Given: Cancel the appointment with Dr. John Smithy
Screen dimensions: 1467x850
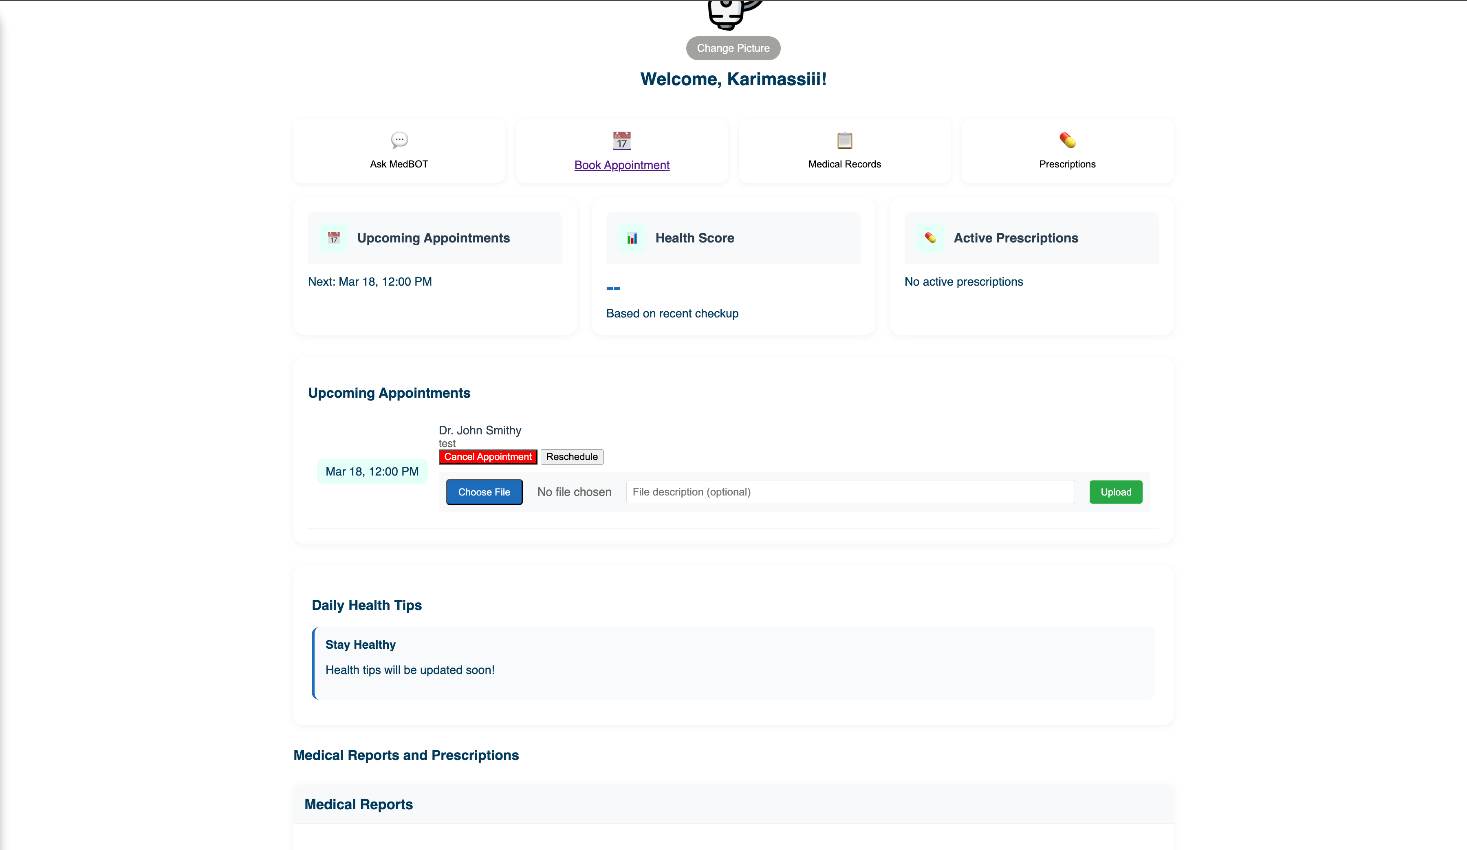Looking at the screenshot, I should point(488,457).
